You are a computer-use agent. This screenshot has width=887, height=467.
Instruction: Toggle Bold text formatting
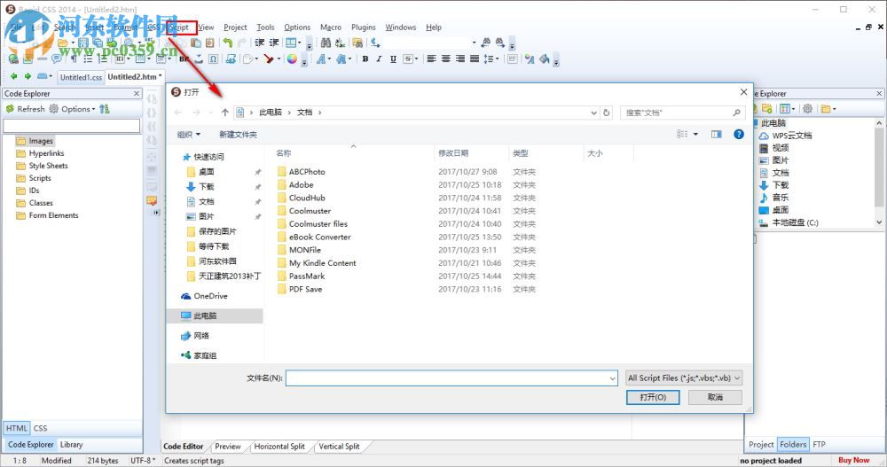click(365, 58)
